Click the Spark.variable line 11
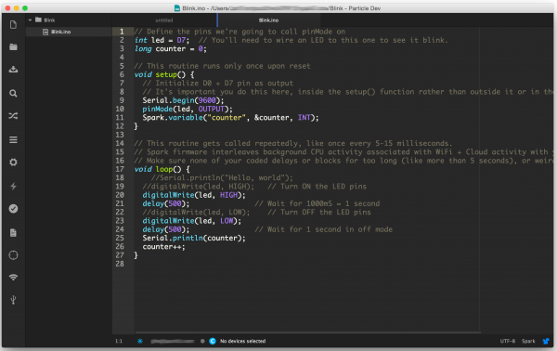Image resolution: width=557 pixels, height=351 pixels. point(230,118)
